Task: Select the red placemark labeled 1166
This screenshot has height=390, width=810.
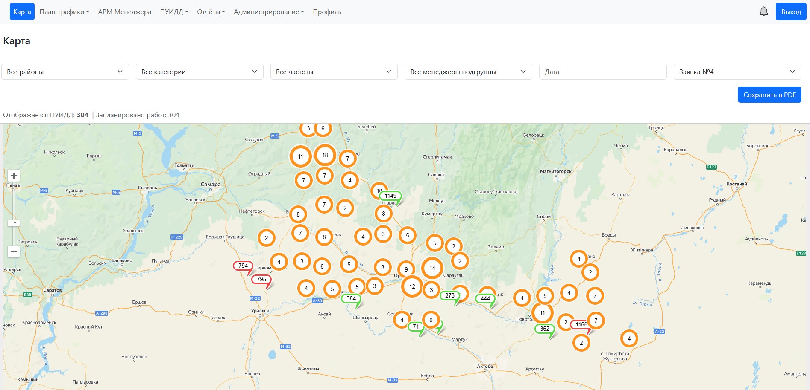Action: click(x=581, y=324)
